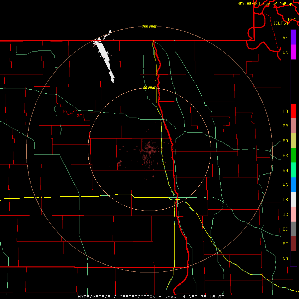Screen dimensions: 299x299
Task: Click the HHC product label
Action: [292, 20]
